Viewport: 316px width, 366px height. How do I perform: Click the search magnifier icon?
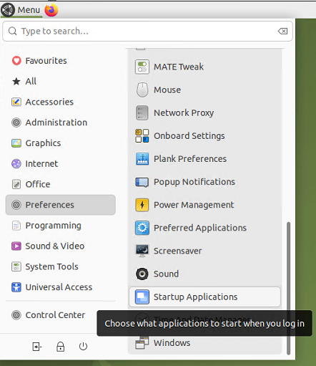tap(12, 31)
